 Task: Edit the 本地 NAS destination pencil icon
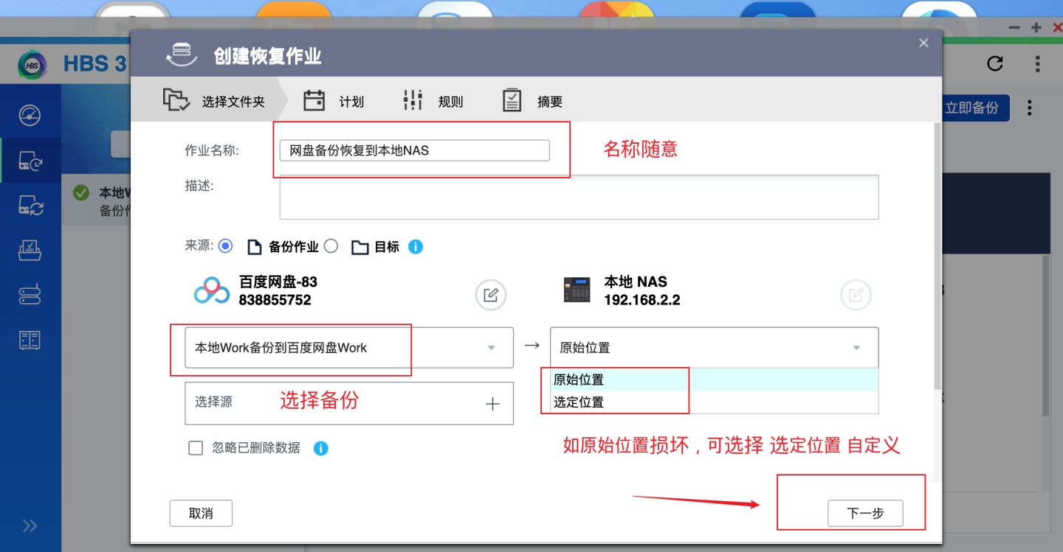pos(856,293)
